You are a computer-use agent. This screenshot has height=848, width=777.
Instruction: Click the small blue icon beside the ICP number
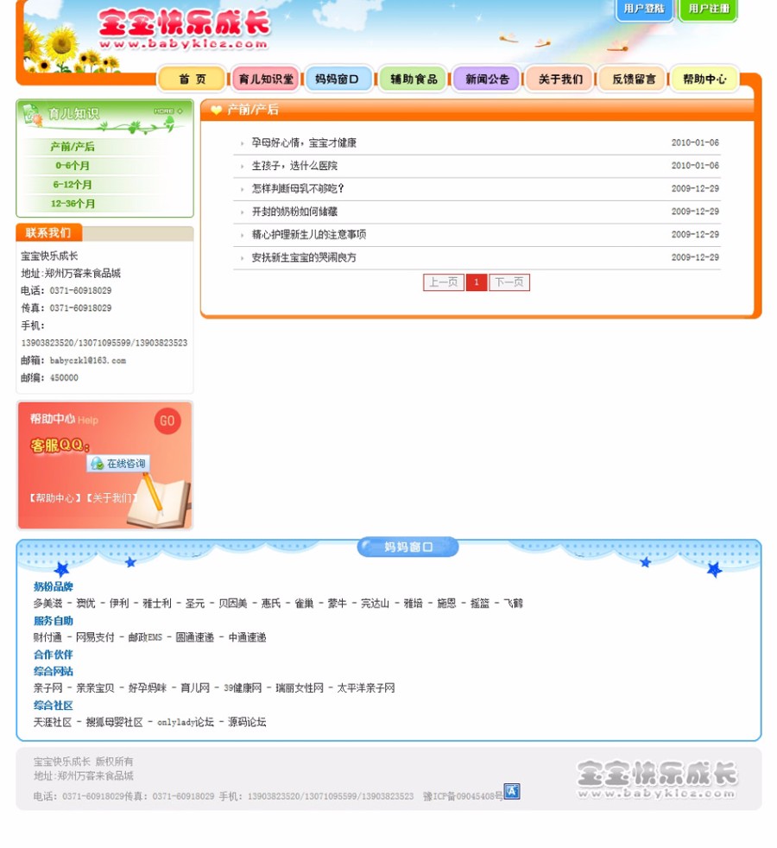[x=511, y=791]
